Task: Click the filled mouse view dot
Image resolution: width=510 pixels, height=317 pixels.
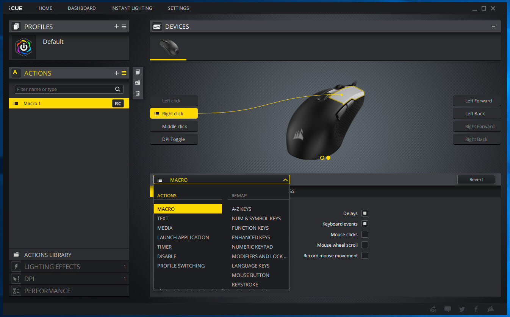Action: coord(328,158)
